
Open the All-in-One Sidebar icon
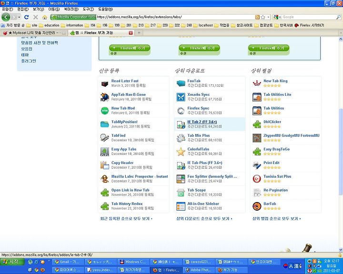tap(181, 206)
